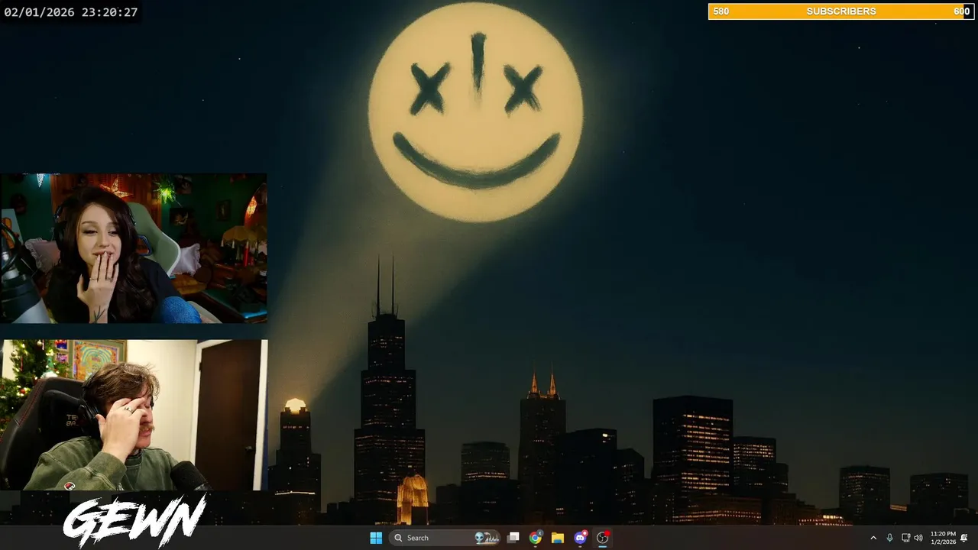The width and height of the screenshot is (978, 550).
Task: Open File Explorer from the taskbar
Action: click(x=558, y=538)
